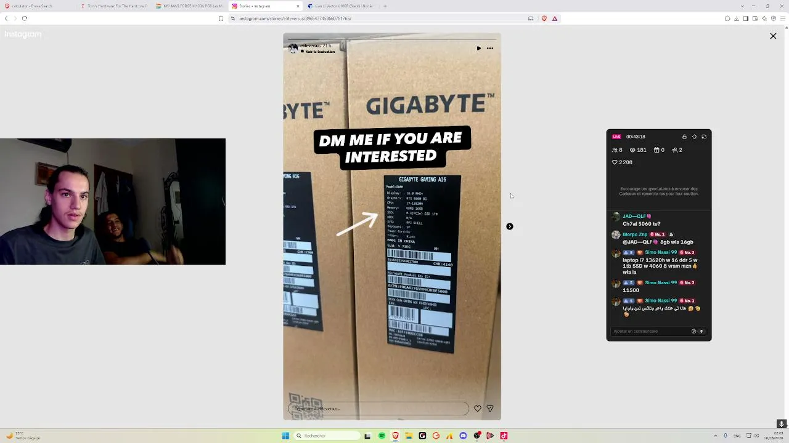Switch to the calculator Brave Search tab

38,6
